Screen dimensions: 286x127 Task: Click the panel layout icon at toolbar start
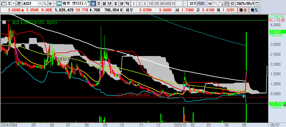(x=4, y=3)
